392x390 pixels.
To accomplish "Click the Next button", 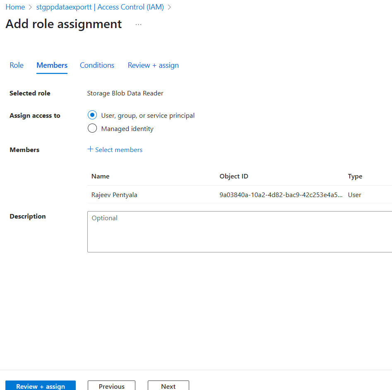I will pyautogui.click(x=168, y=386).
